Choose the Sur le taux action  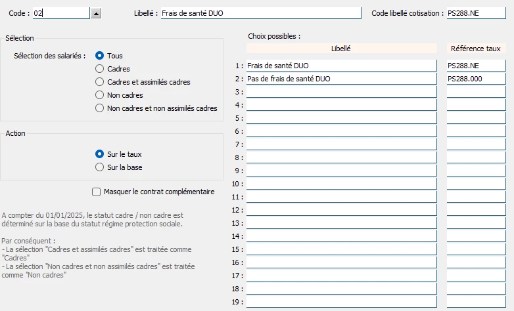[x=99, y=154]
